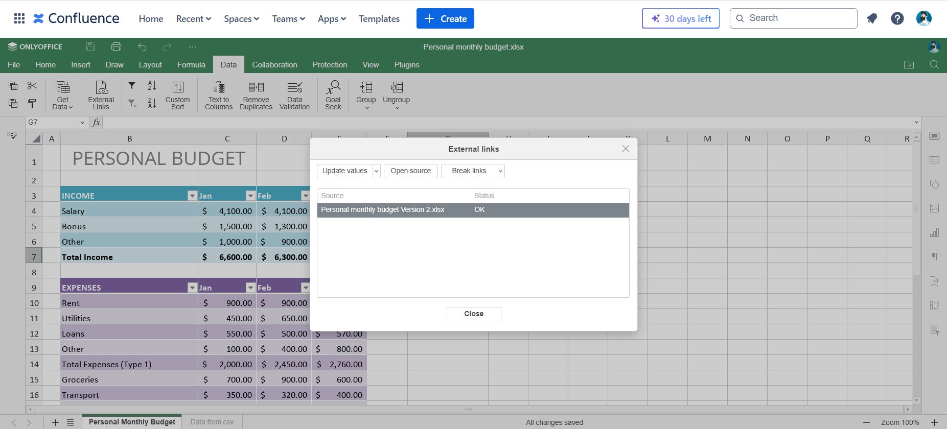Screen dimensions: 947x429
Task: Click the Goal Seek icon
Action: (333, 94)
